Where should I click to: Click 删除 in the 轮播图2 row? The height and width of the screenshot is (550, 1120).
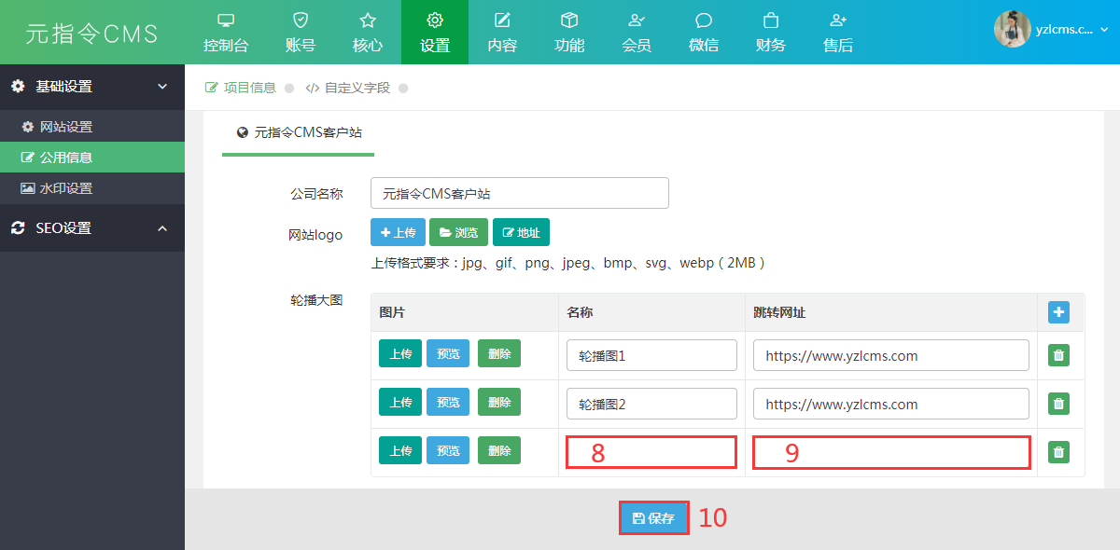[499, 402]
